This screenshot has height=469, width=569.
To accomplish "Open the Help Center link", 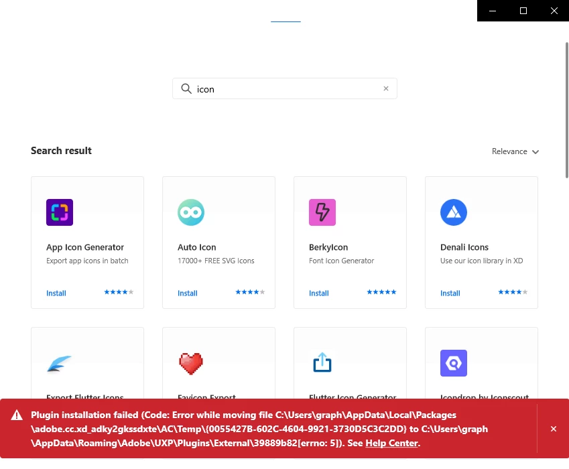I will [x=391, y=443].
